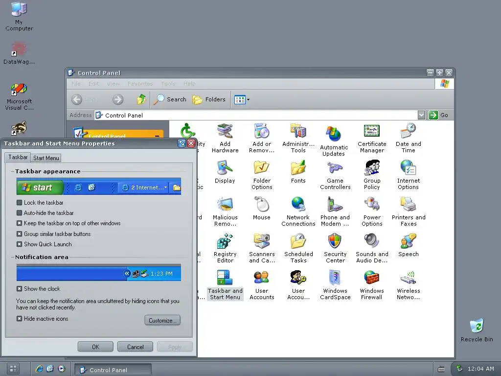Expand the address bar dropdown arrow
Image resolution: width=501 pixels, height=376 pixels.
[x=421, y=115]
